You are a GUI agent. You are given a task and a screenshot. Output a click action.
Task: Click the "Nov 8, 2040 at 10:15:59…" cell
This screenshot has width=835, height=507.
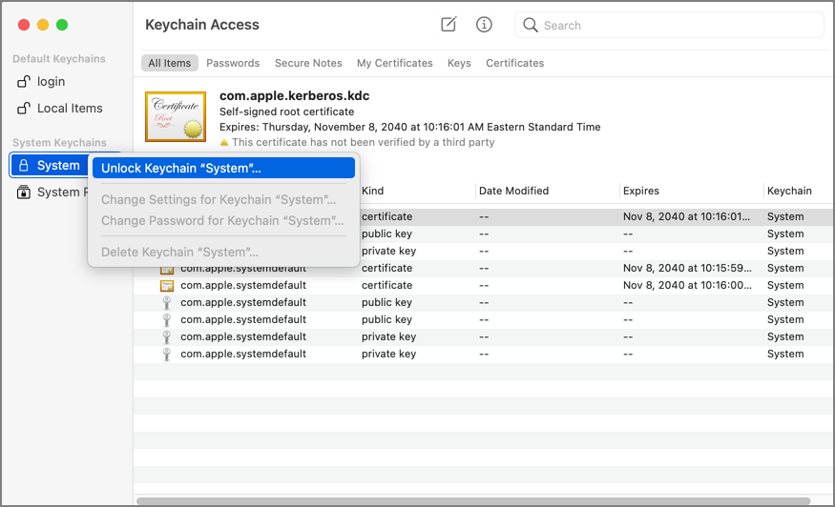[x=687, y=268]
